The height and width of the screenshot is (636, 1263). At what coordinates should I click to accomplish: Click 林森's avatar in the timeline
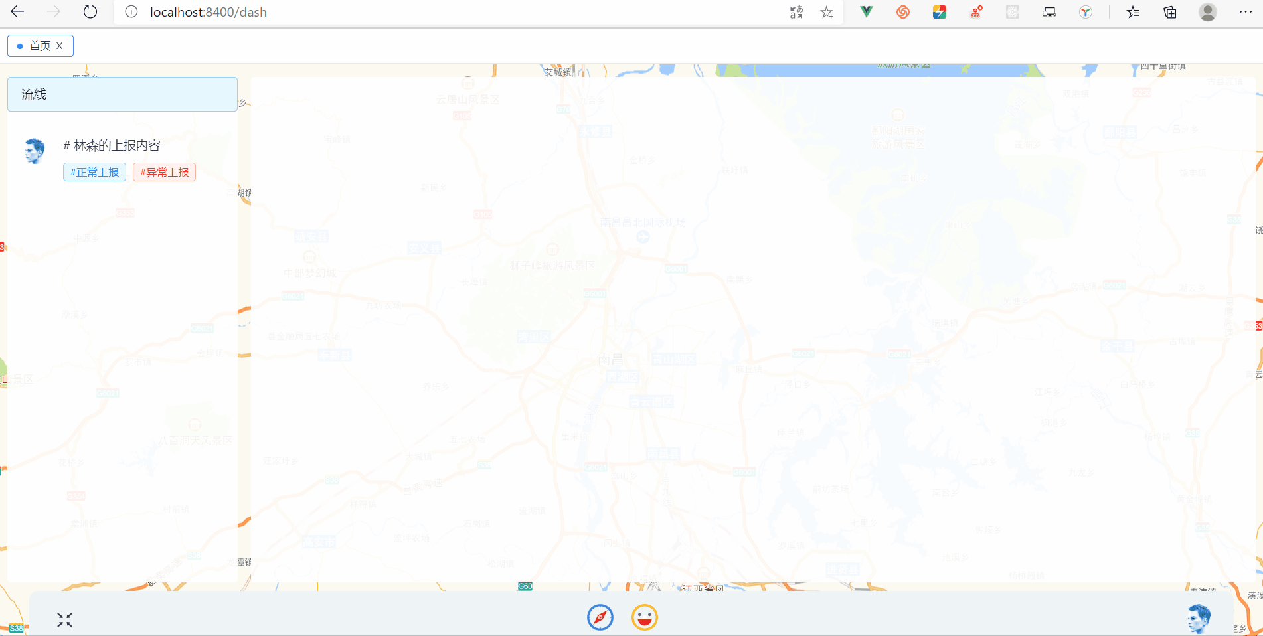point(35,151)
